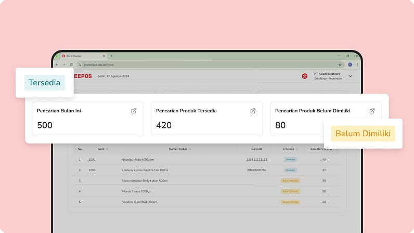The width and height of the screenshot is (414, 233).
Task: Select the value 420 on Produk Tersedia card
Action: click(x=164, y=125)
